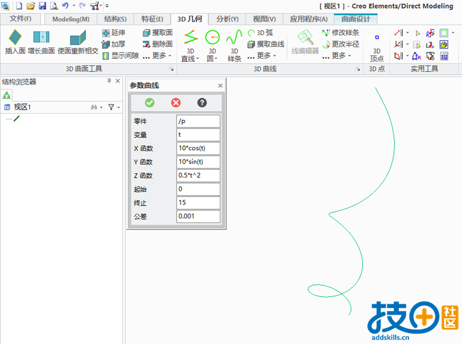Click the 攫取曲线 tool
Viewport: 462px width, 344px height.
point(266,44)
